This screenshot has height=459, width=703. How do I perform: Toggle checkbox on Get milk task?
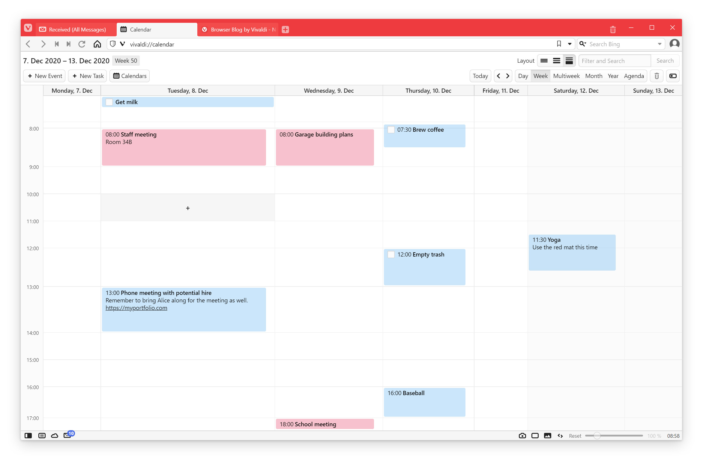pos(109,101)
